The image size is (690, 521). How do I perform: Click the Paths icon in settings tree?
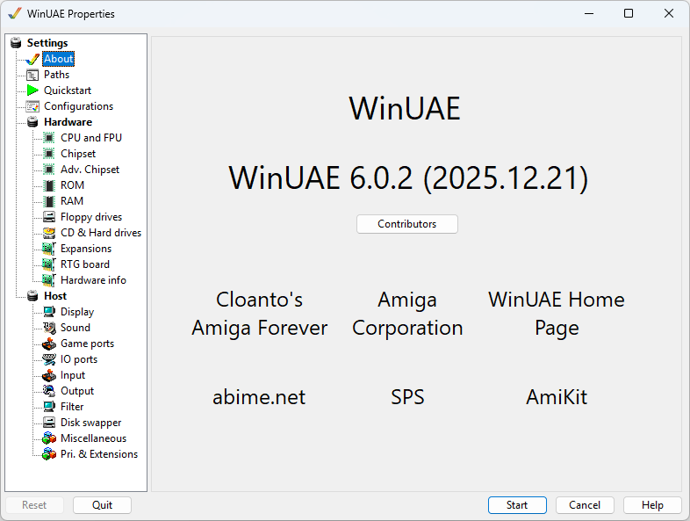tap(32, 75)
